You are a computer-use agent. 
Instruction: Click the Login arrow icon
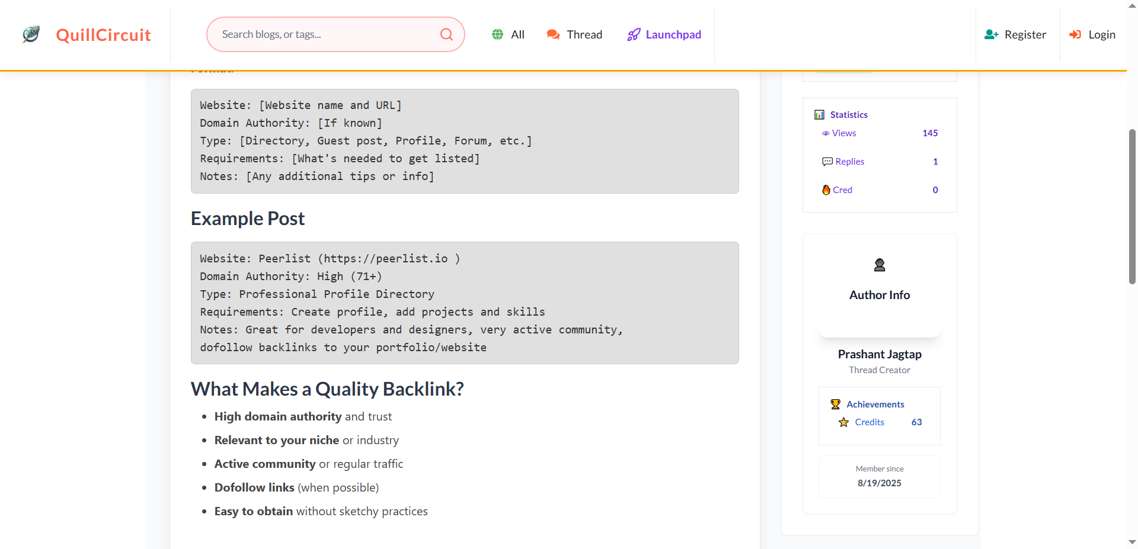pos(1075,34)
